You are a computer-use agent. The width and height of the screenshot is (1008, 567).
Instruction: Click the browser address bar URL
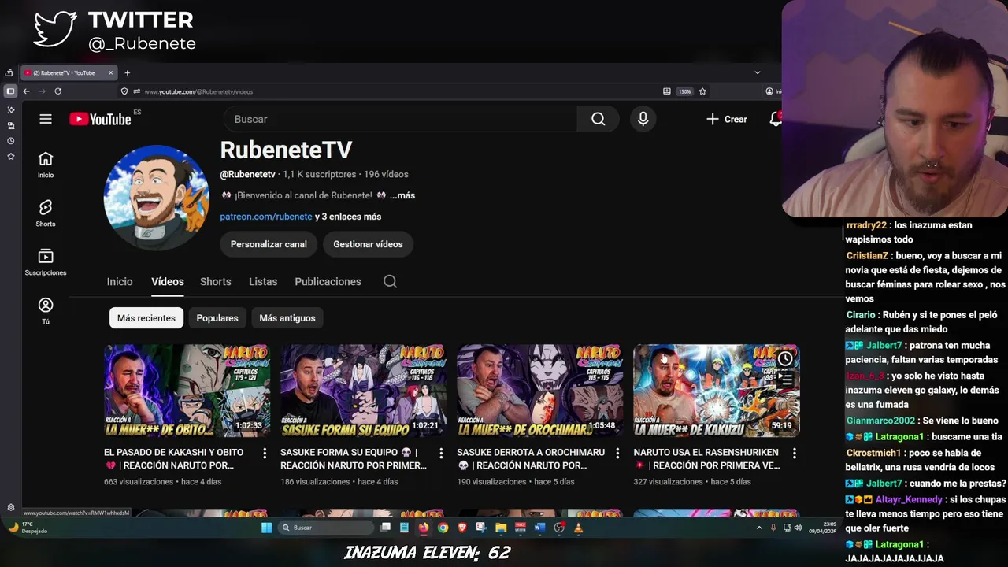click(198, 91)
